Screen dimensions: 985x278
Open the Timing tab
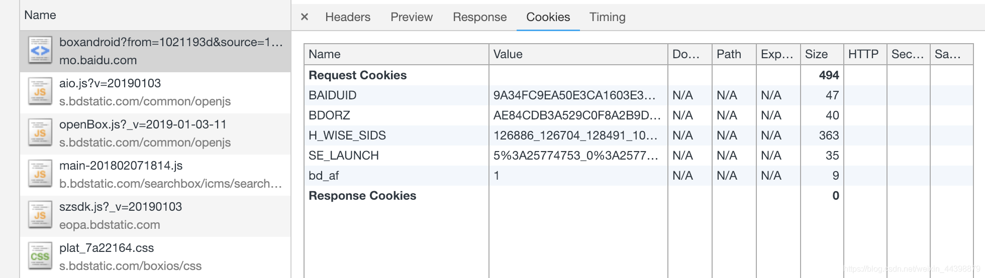point(607,17)
